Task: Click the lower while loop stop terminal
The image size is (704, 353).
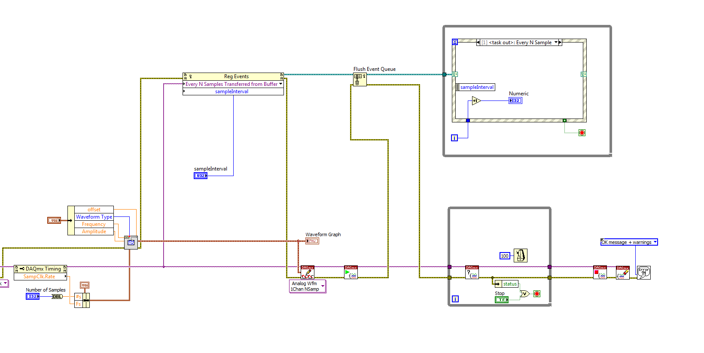Action: 537,294
